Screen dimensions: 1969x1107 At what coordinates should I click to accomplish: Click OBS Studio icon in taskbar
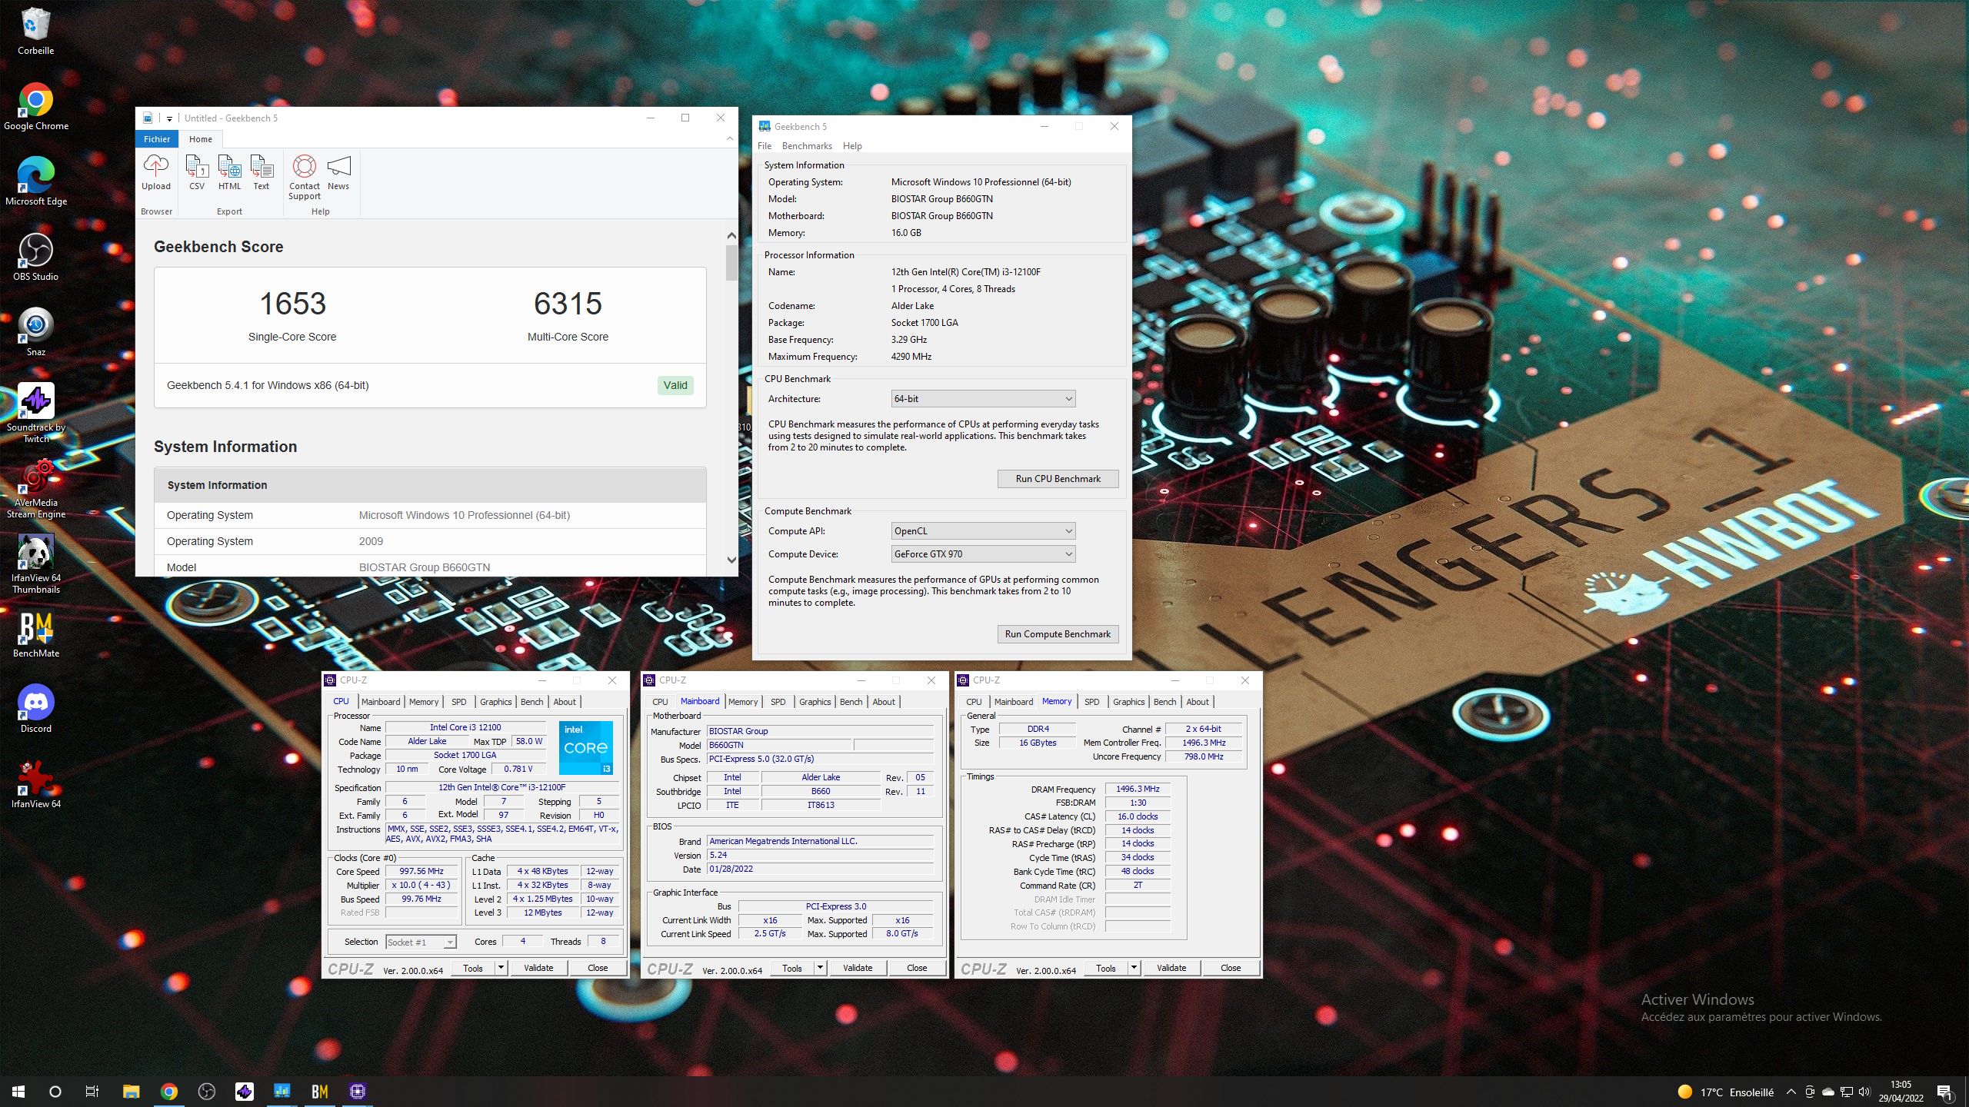tap(206, 1092)
